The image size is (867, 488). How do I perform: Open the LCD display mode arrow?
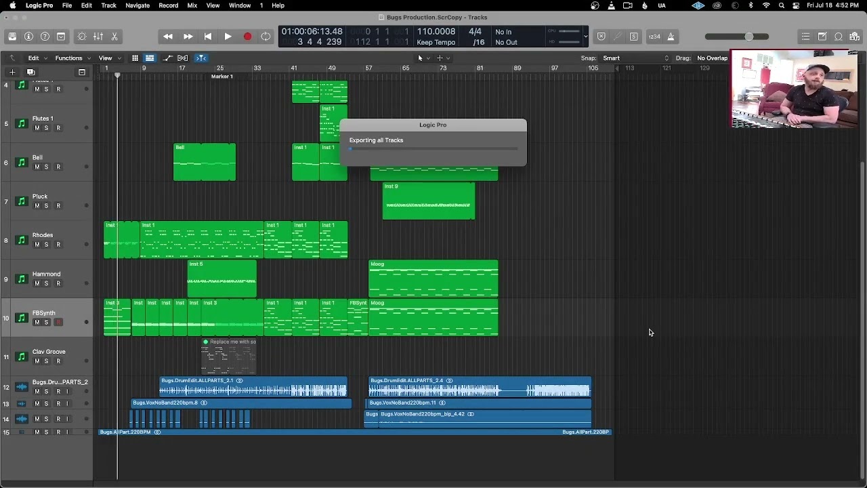coord(586,37)
